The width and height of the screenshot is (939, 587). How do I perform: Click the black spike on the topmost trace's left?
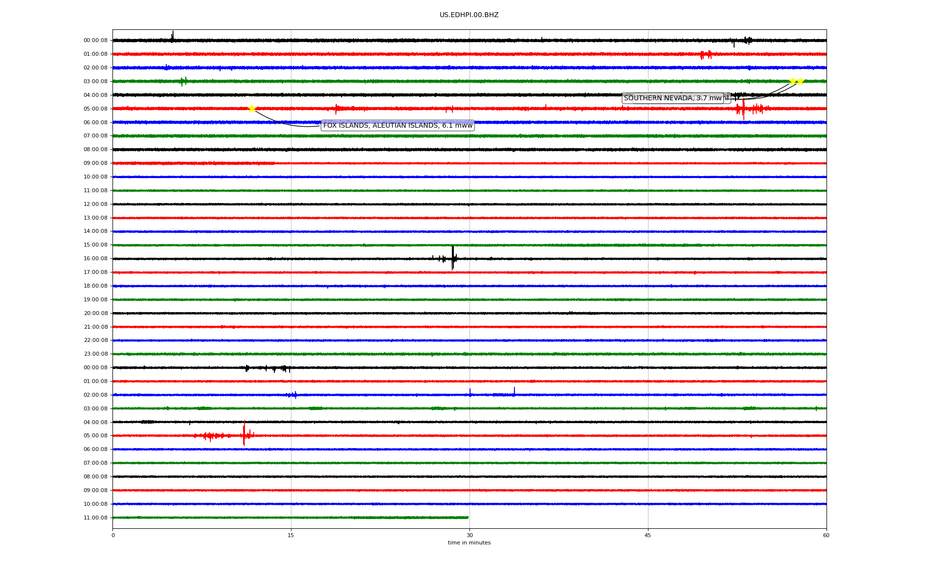(173, 35)
